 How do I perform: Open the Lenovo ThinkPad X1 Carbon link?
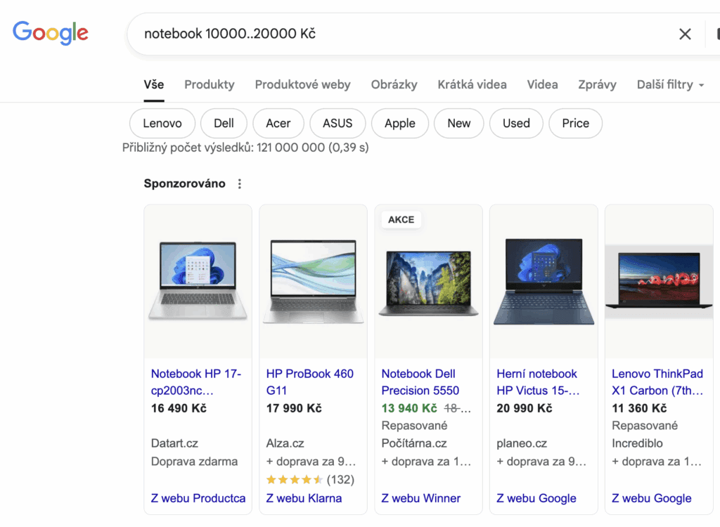[657, 382]
